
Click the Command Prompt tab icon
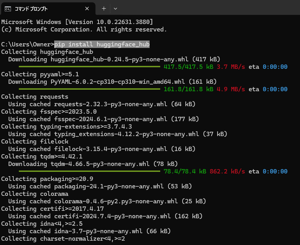8,9
